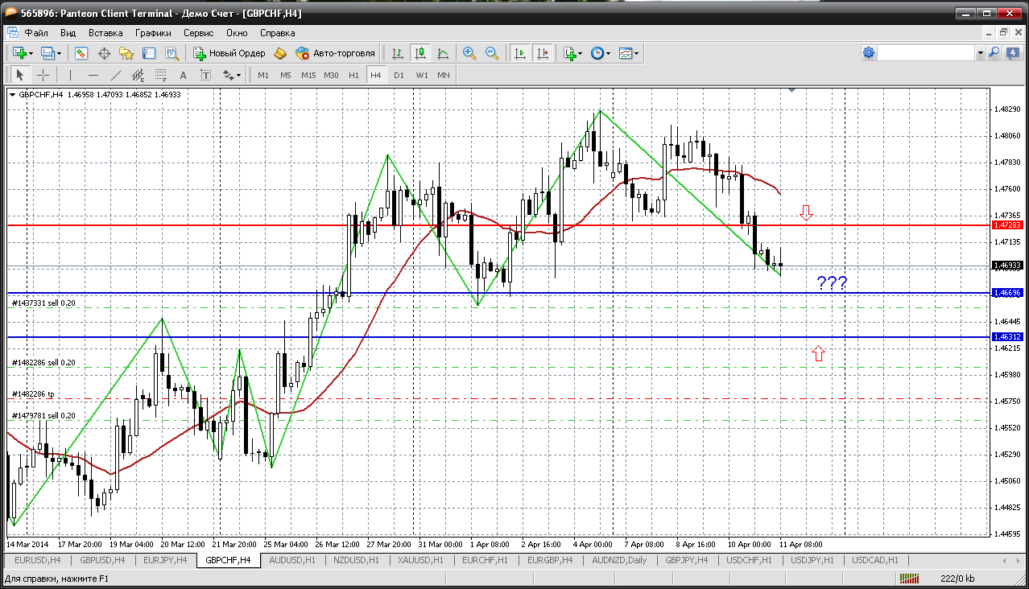The width and height of the screenshot is (1029, 589).
Task: Click the new chart icon
Action: (19, 53)
